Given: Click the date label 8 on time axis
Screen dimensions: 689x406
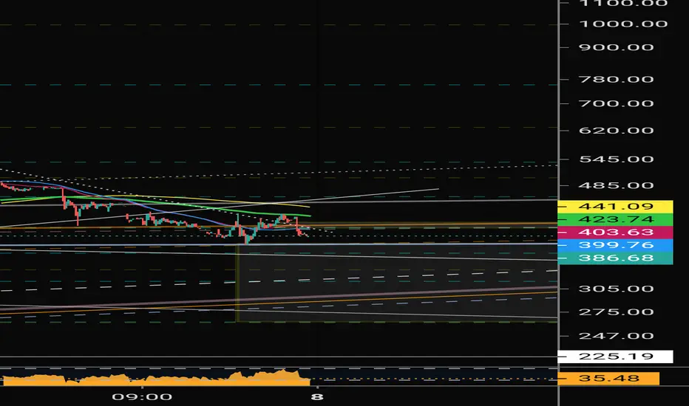Looking at the screenshot, I should 317,397.
